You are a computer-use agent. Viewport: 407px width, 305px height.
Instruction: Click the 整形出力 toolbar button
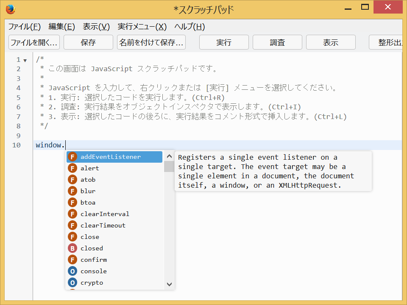[x=386, y=42]
